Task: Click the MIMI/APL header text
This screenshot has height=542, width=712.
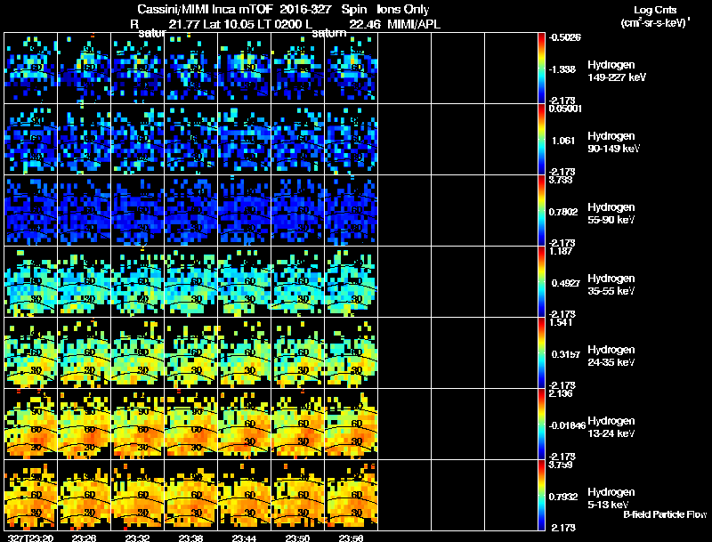Action: pos(414,24)
